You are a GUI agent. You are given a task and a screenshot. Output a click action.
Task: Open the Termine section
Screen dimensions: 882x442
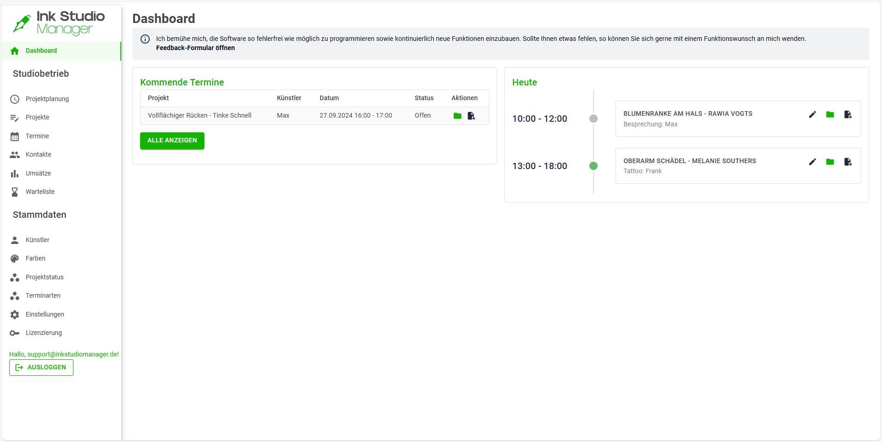pyautogui.click(x=62, y=136)
